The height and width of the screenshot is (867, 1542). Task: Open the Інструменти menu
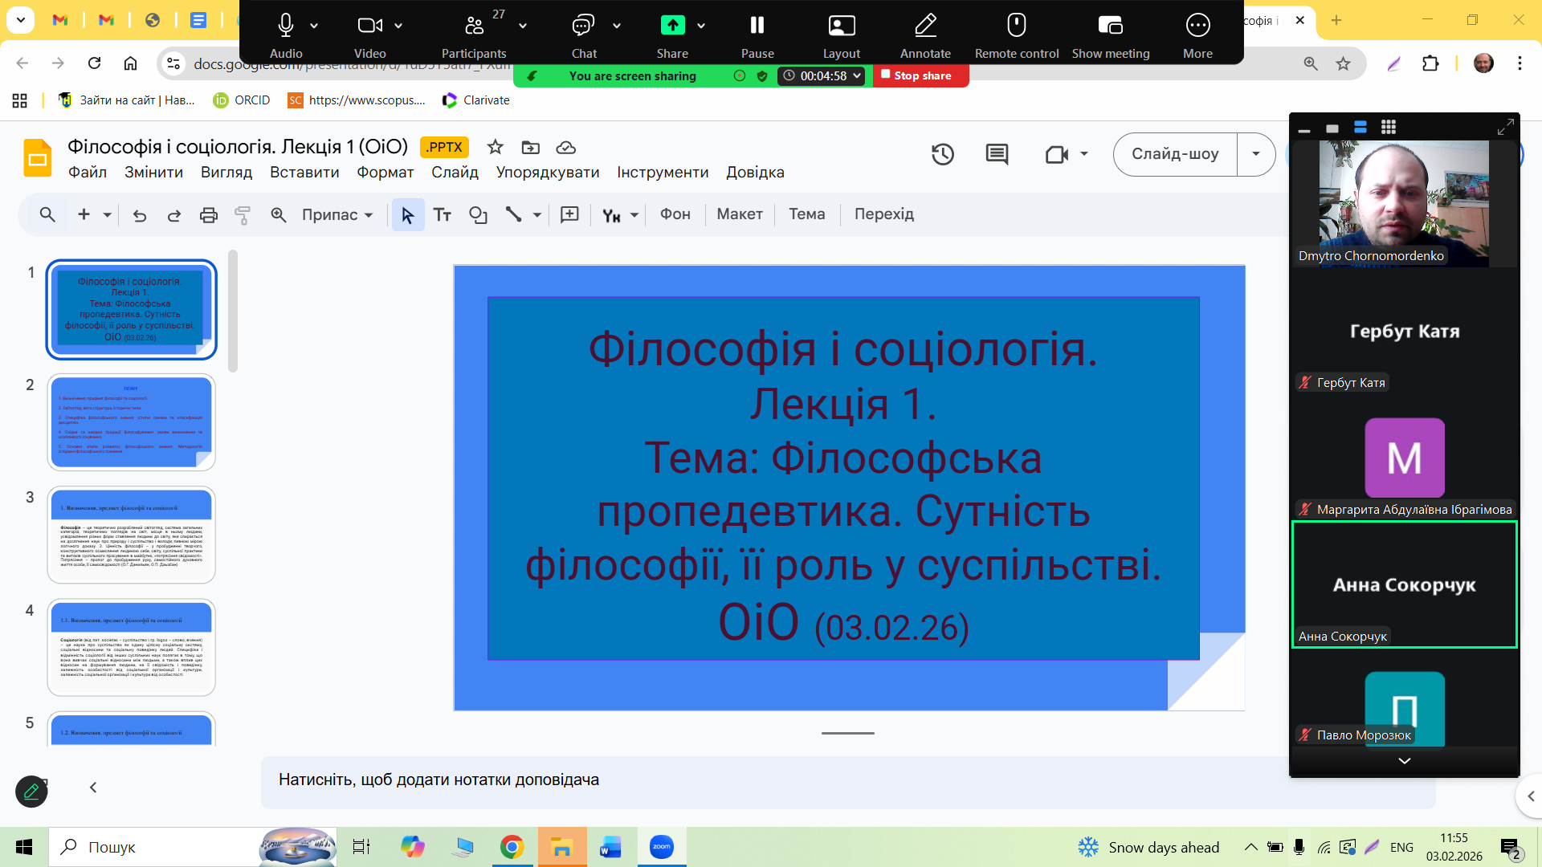(663, 173)
